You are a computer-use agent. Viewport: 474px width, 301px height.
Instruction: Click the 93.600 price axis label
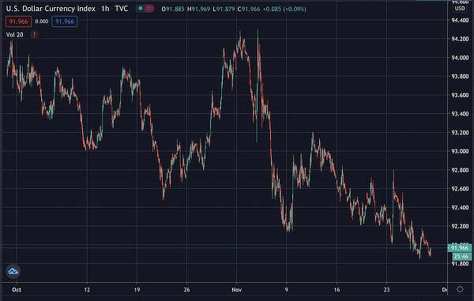tap(460, 95)
